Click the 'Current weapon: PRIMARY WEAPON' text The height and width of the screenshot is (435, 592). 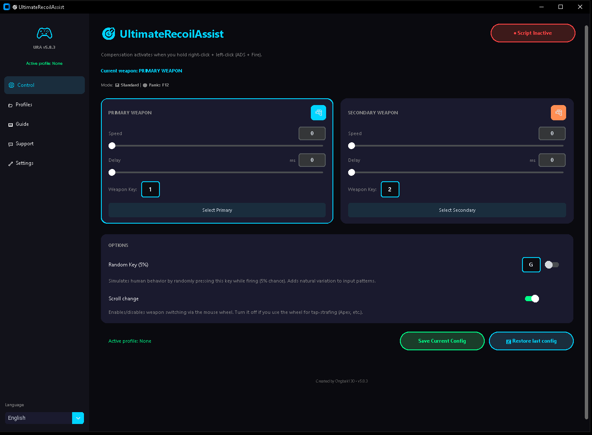point(142,71)
